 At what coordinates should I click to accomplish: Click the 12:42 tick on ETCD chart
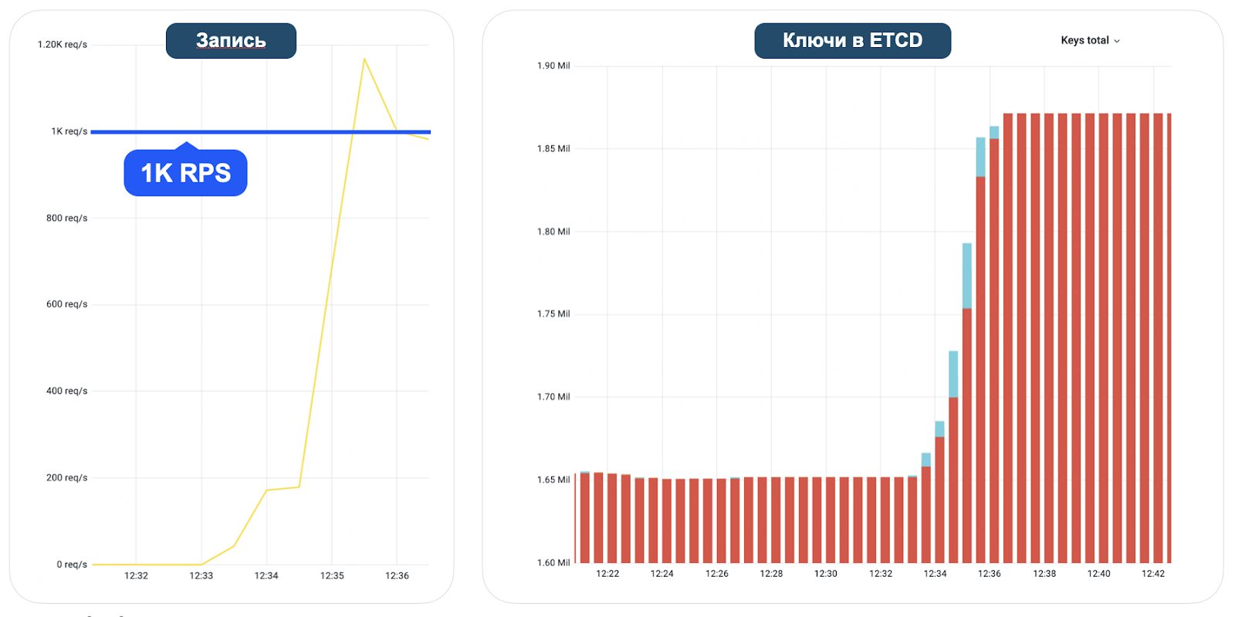coord(1153,574)
